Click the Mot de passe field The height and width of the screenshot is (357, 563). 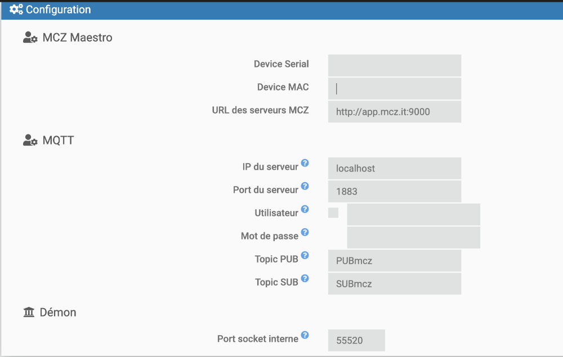[x=414, y=237]
